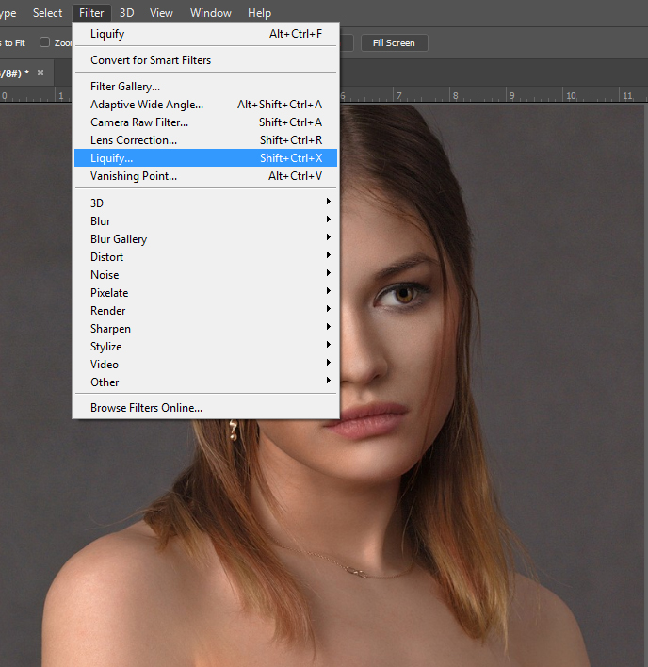Close the document tab with the x icon
Screen dimensions: 648x667
[40, 73]
